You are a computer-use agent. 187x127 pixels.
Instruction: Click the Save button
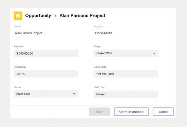100,112
